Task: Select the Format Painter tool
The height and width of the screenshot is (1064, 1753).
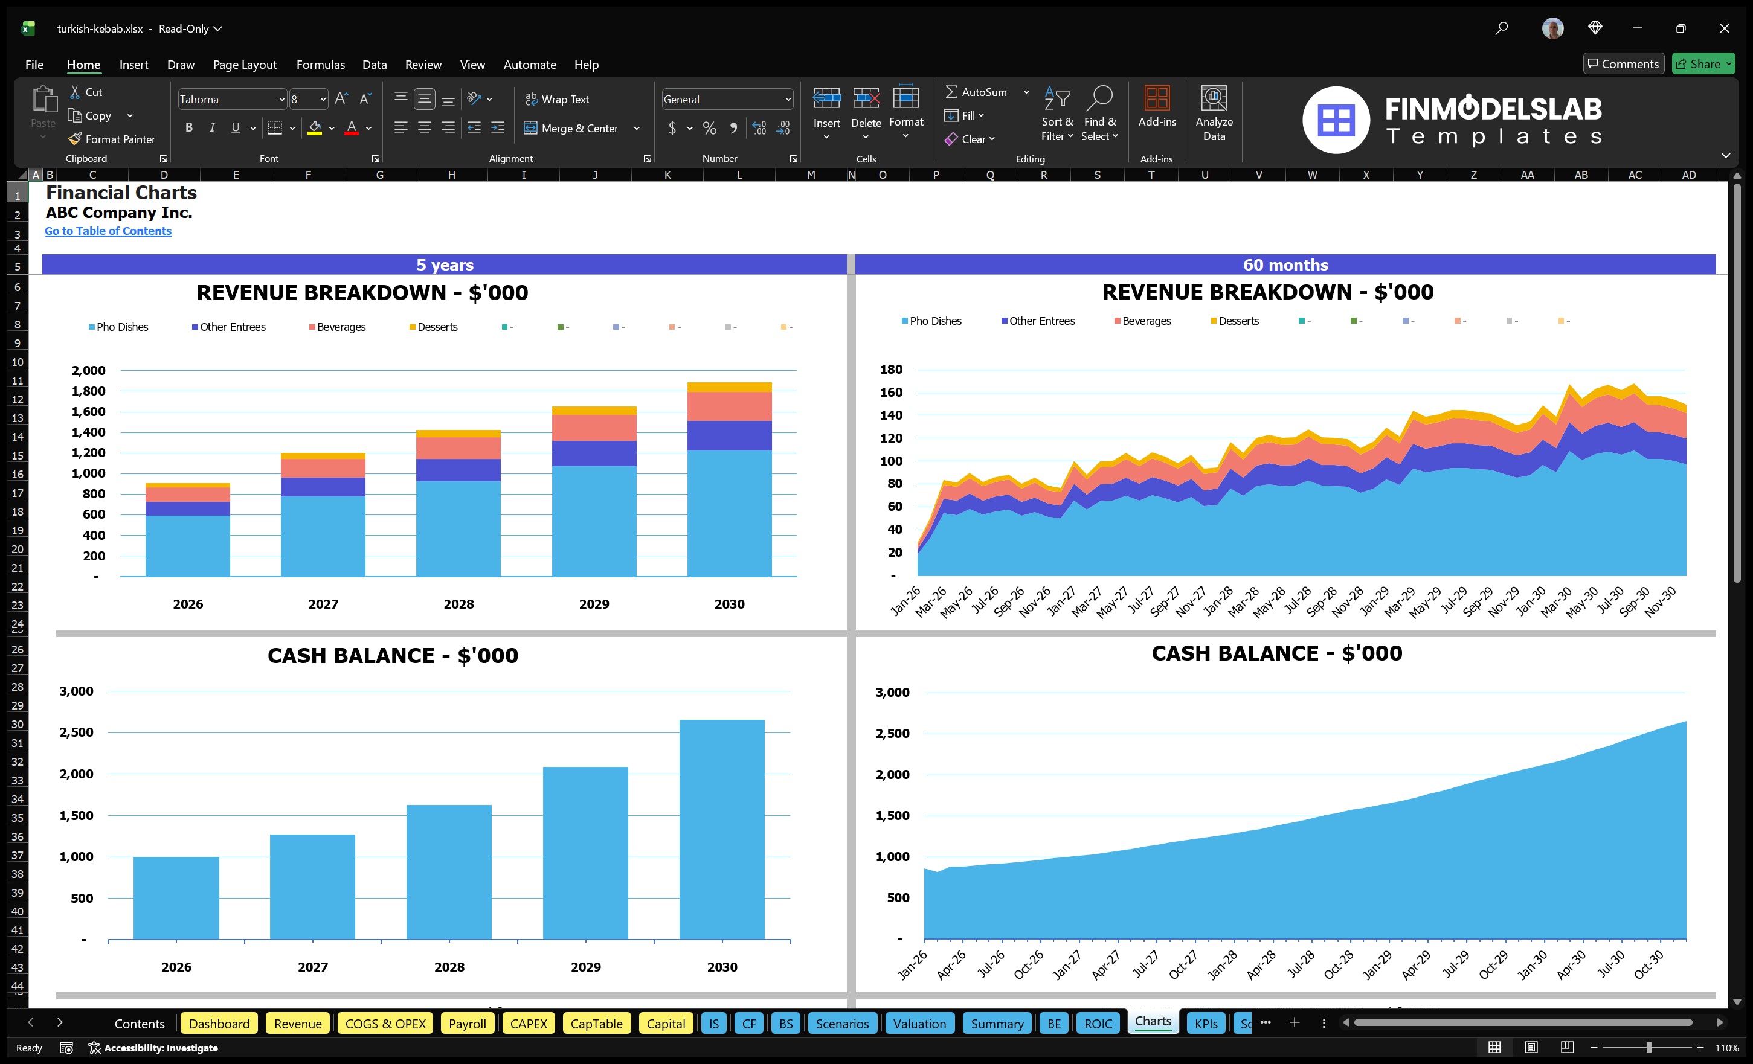Action: (x=112, y=139)
